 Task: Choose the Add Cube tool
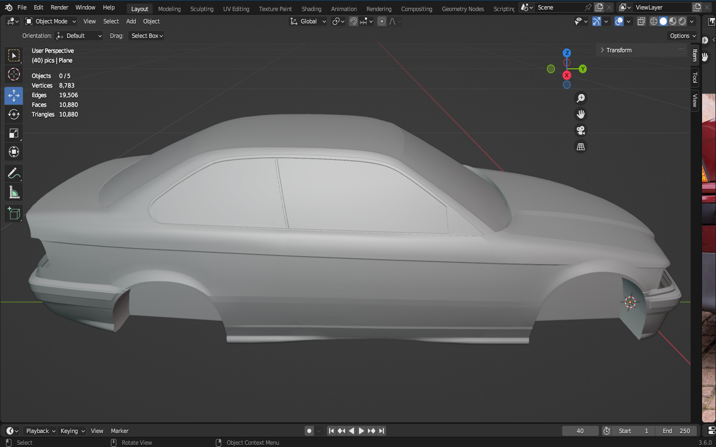[x=13, y=214]
